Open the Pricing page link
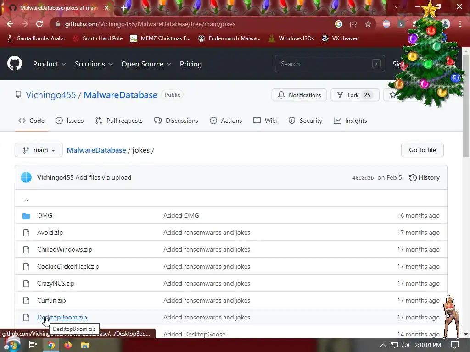Screen dimensions: 470x352 pos(191,64)
